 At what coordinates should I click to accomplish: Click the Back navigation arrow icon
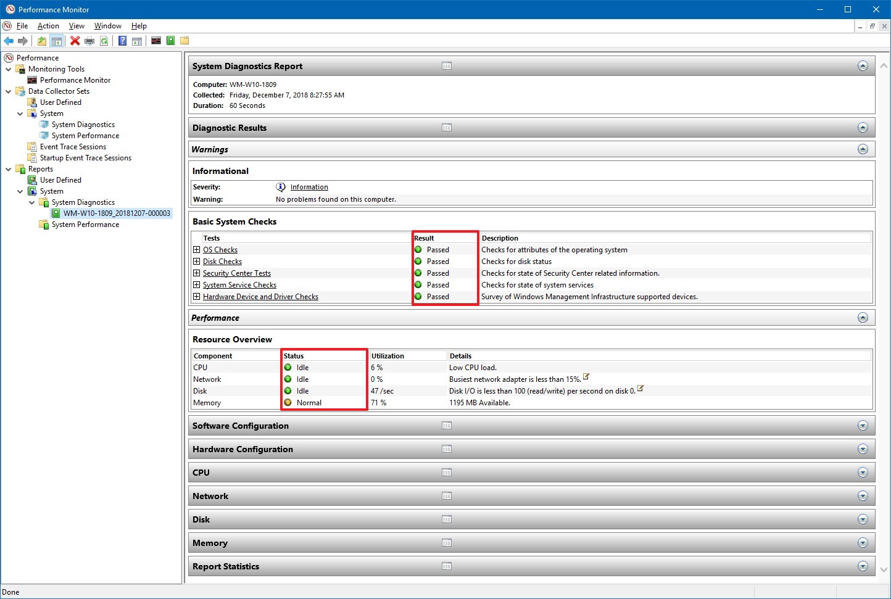coord(9,41)
